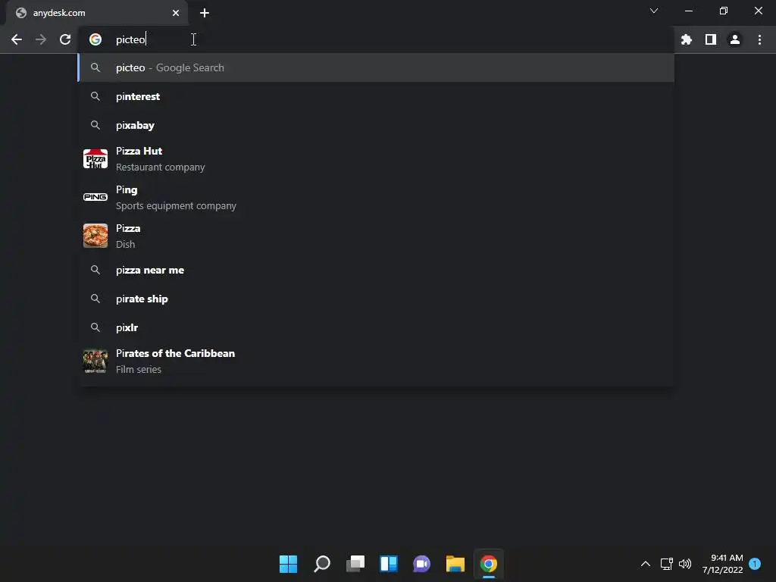Open taskbar Search
Image resolution: width=776 pixels, height=582 pixels.
[x=321, y=564]
